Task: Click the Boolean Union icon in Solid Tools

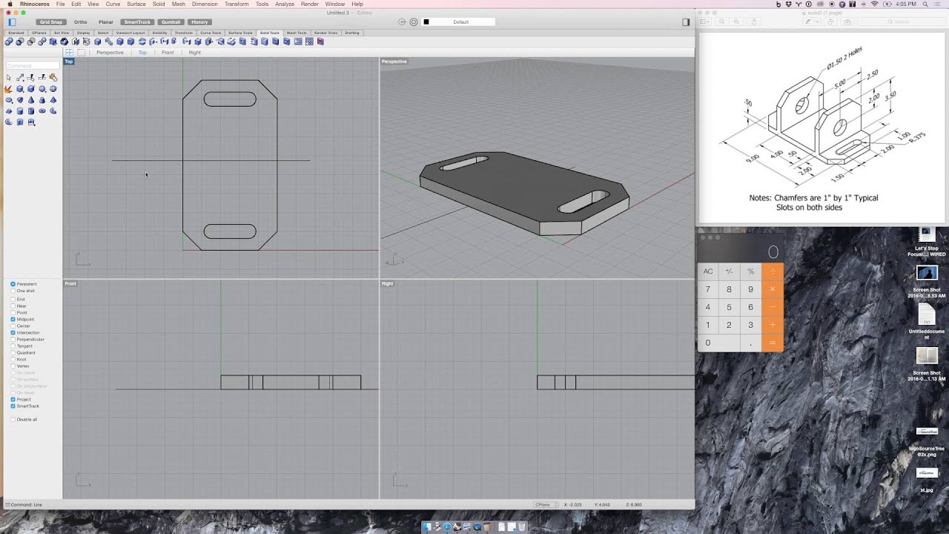Action: pos(9,42)
